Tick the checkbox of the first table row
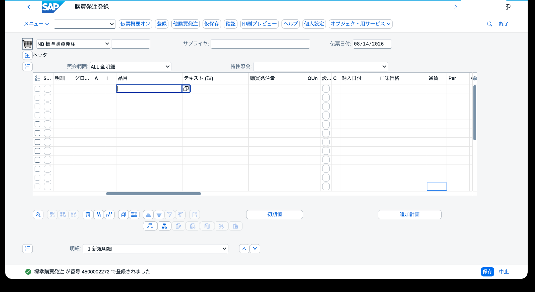 point(37,89)
